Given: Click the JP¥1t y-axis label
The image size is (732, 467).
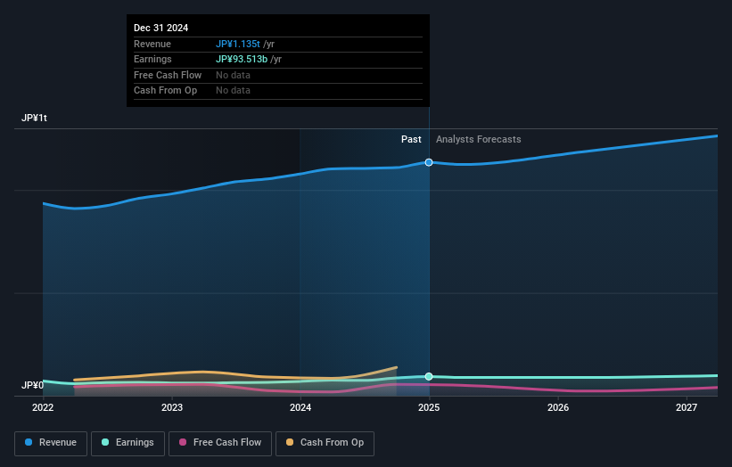Looking at the screenshot, I should pos(34,118).
